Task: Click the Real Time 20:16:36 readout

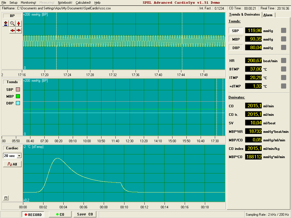Action: coord(275,8)
